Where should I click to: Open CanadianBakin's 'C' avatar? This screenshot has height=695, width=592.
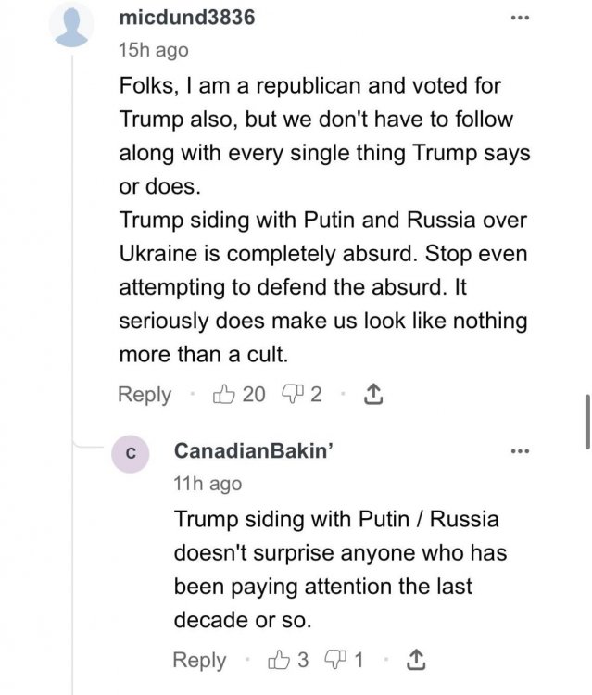[x=131, y=453]
